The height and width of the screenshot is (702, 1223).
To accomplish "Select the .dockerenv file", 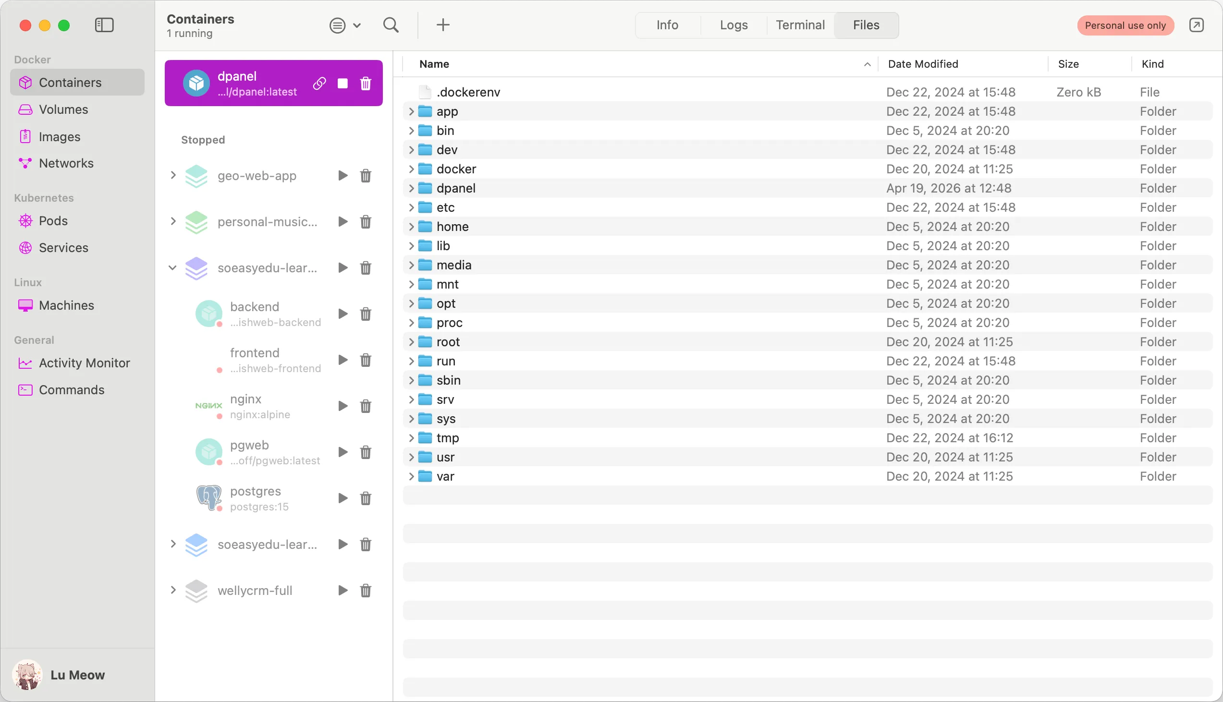I will (808, 92).
